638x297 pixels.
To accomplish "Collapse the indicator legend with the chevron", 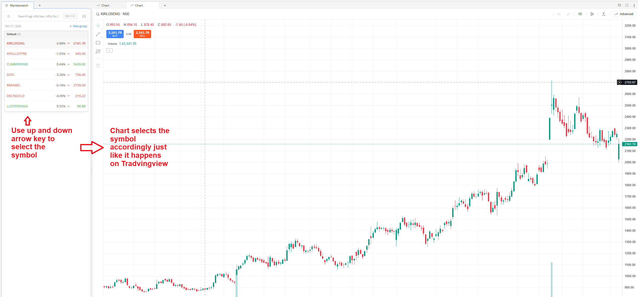I will [109, 51].
